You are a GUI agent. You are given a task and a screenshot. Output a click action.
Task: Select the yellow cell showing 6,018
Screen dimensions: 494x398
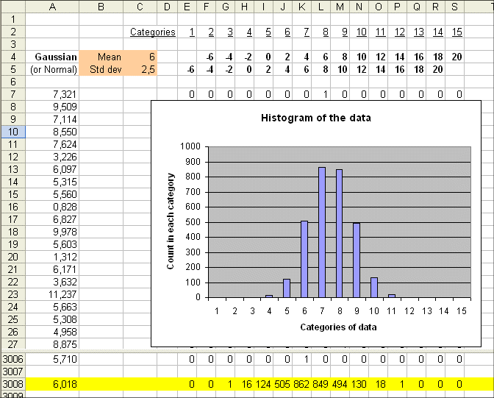click(x=52, y=384)
